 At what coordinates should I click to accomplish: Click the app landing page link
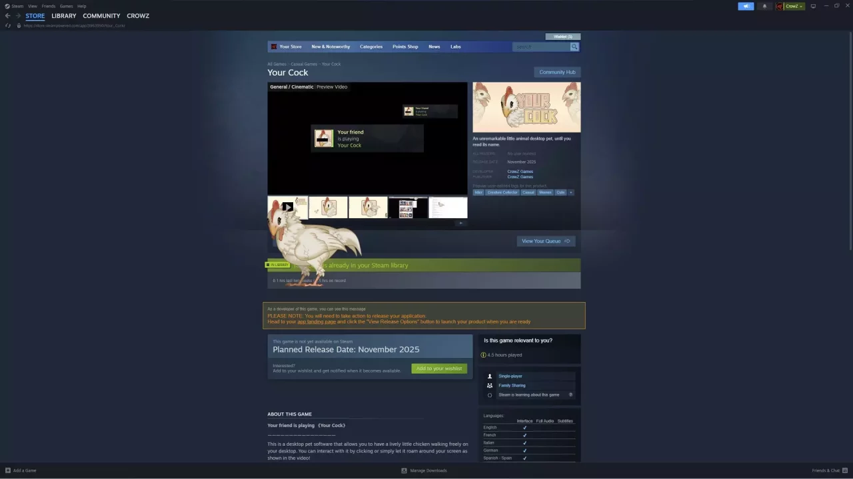click(x=316, y=322)
